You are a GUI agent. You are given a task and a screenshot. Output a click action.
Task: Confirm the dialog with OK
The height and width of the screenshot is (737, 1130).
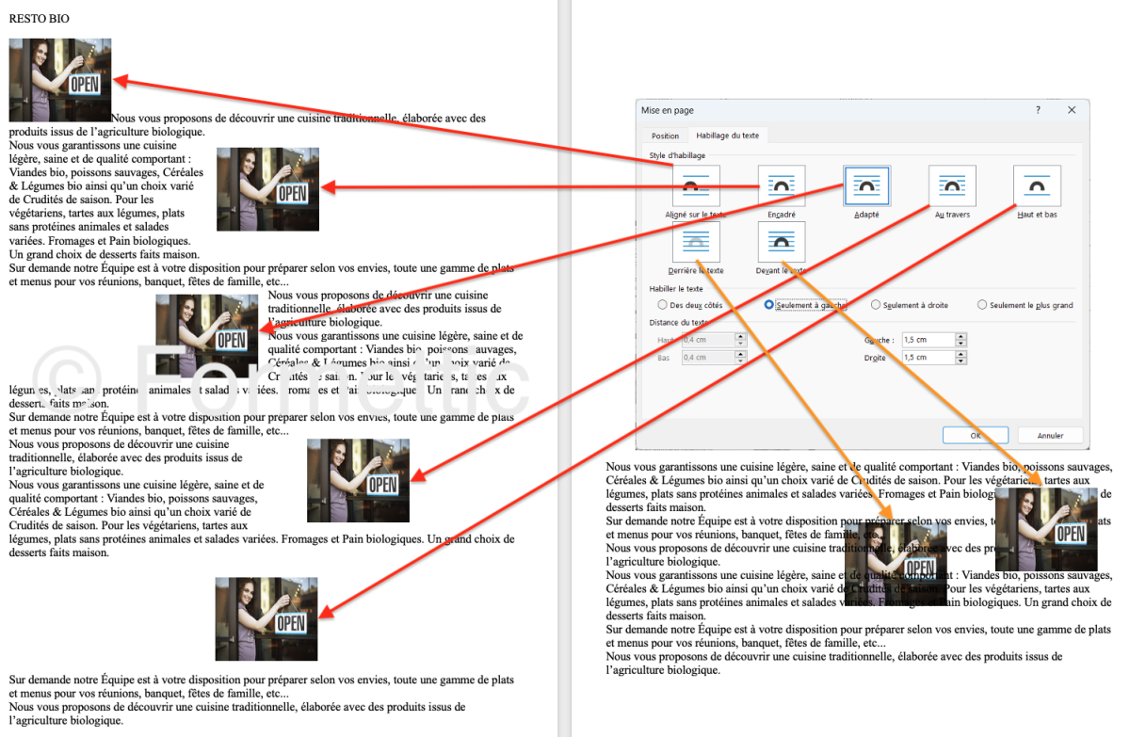coord(976,436)
